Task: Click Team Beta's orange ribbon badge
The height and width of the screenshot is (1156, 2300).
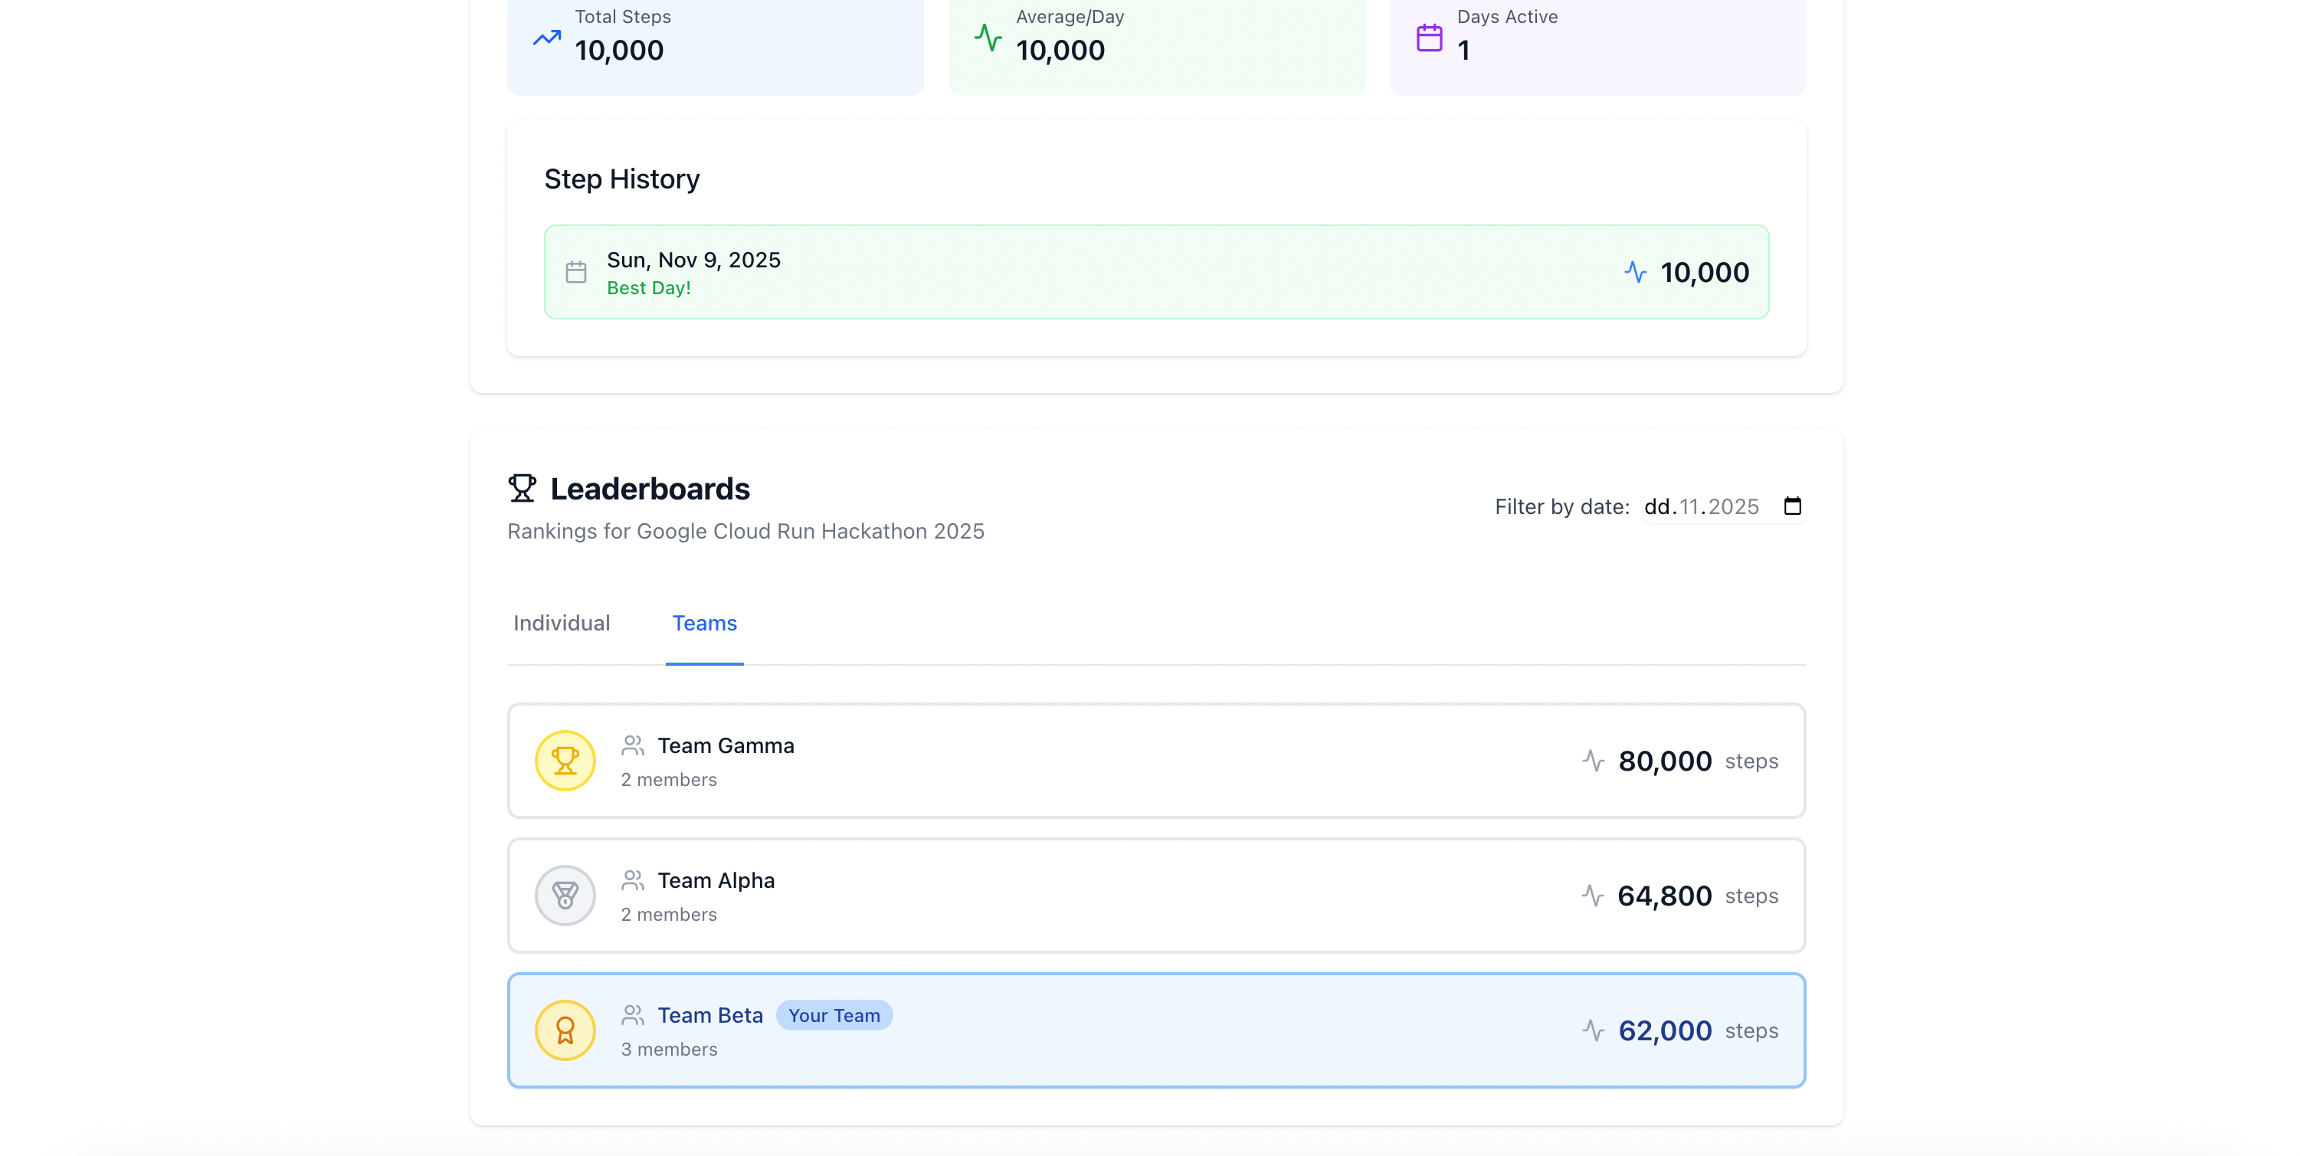Action: click(565, 1030)
